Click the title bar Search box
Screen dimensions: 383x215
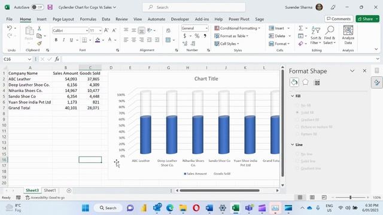point(194,7)
